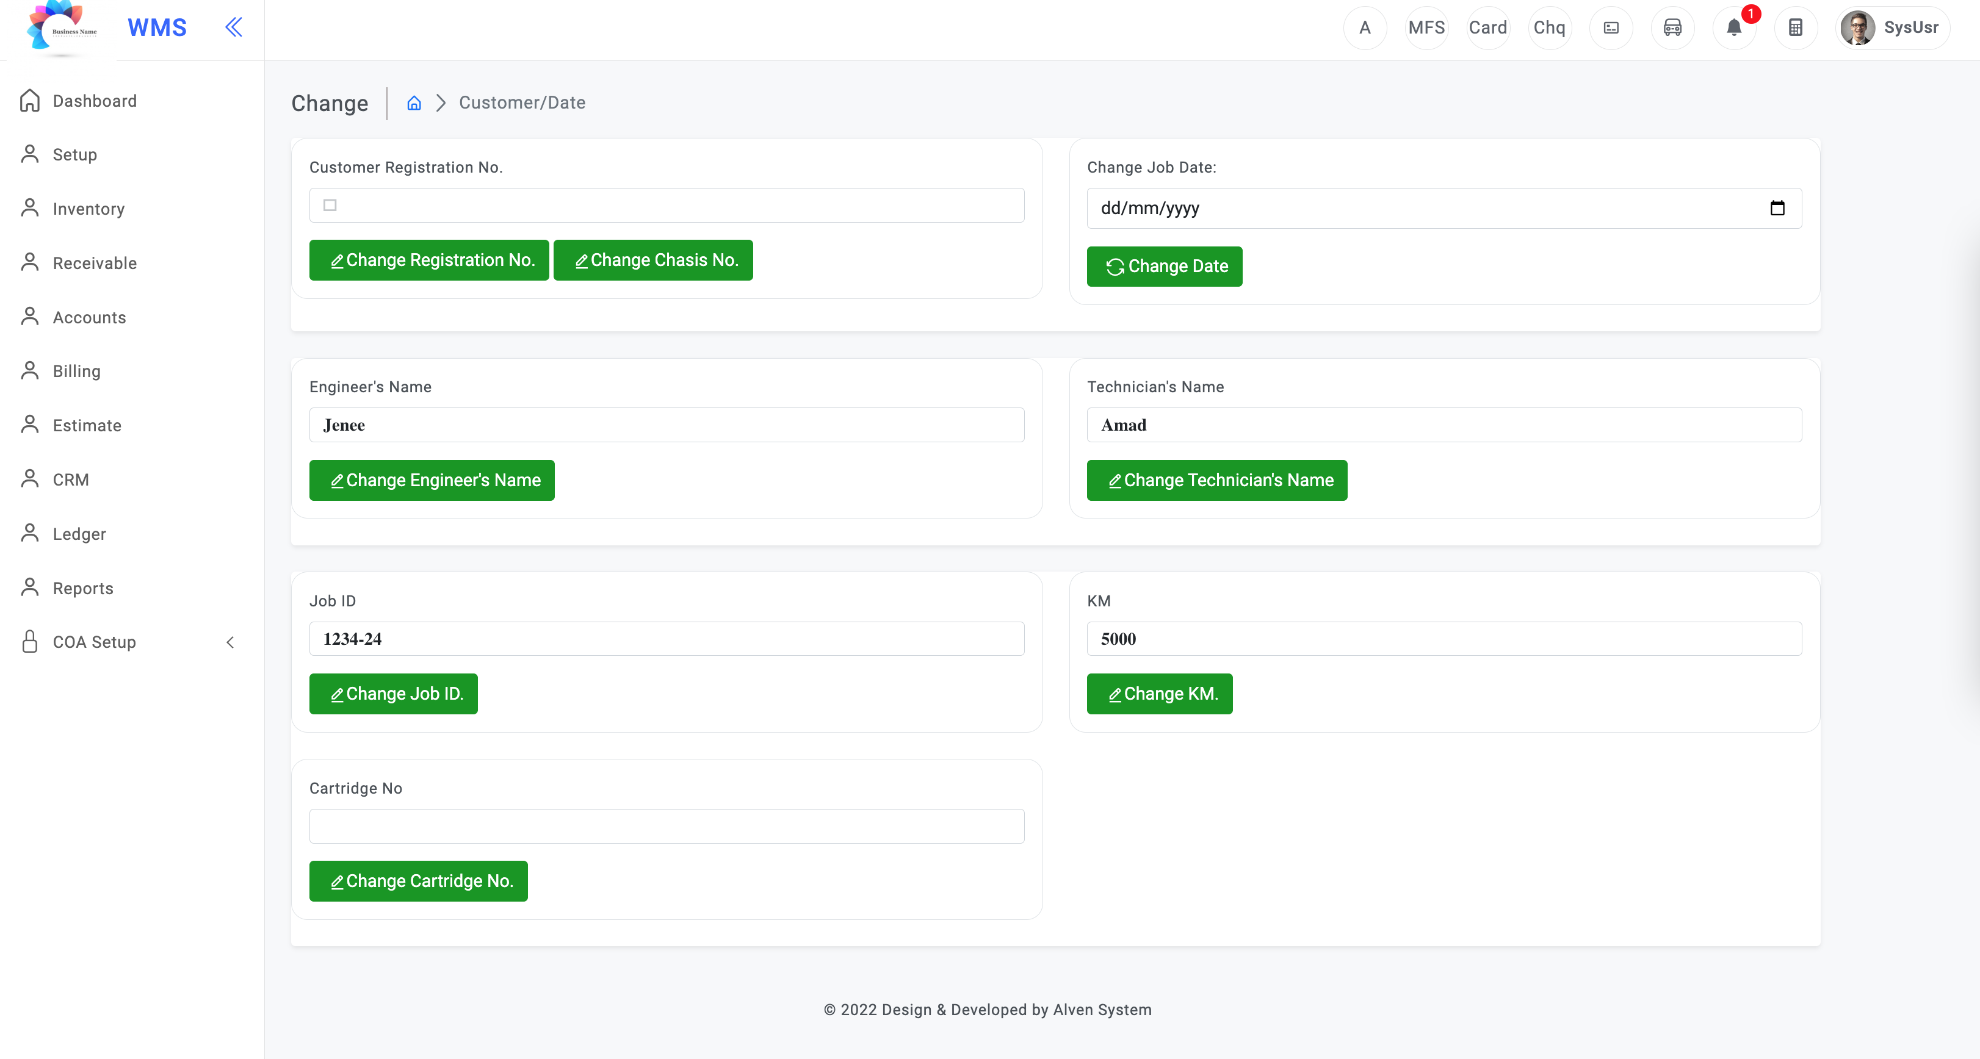The height and width of the screenshot is (1059, 1980).
Task: Open the notifications bell
Action: [x=1734, y=27]
